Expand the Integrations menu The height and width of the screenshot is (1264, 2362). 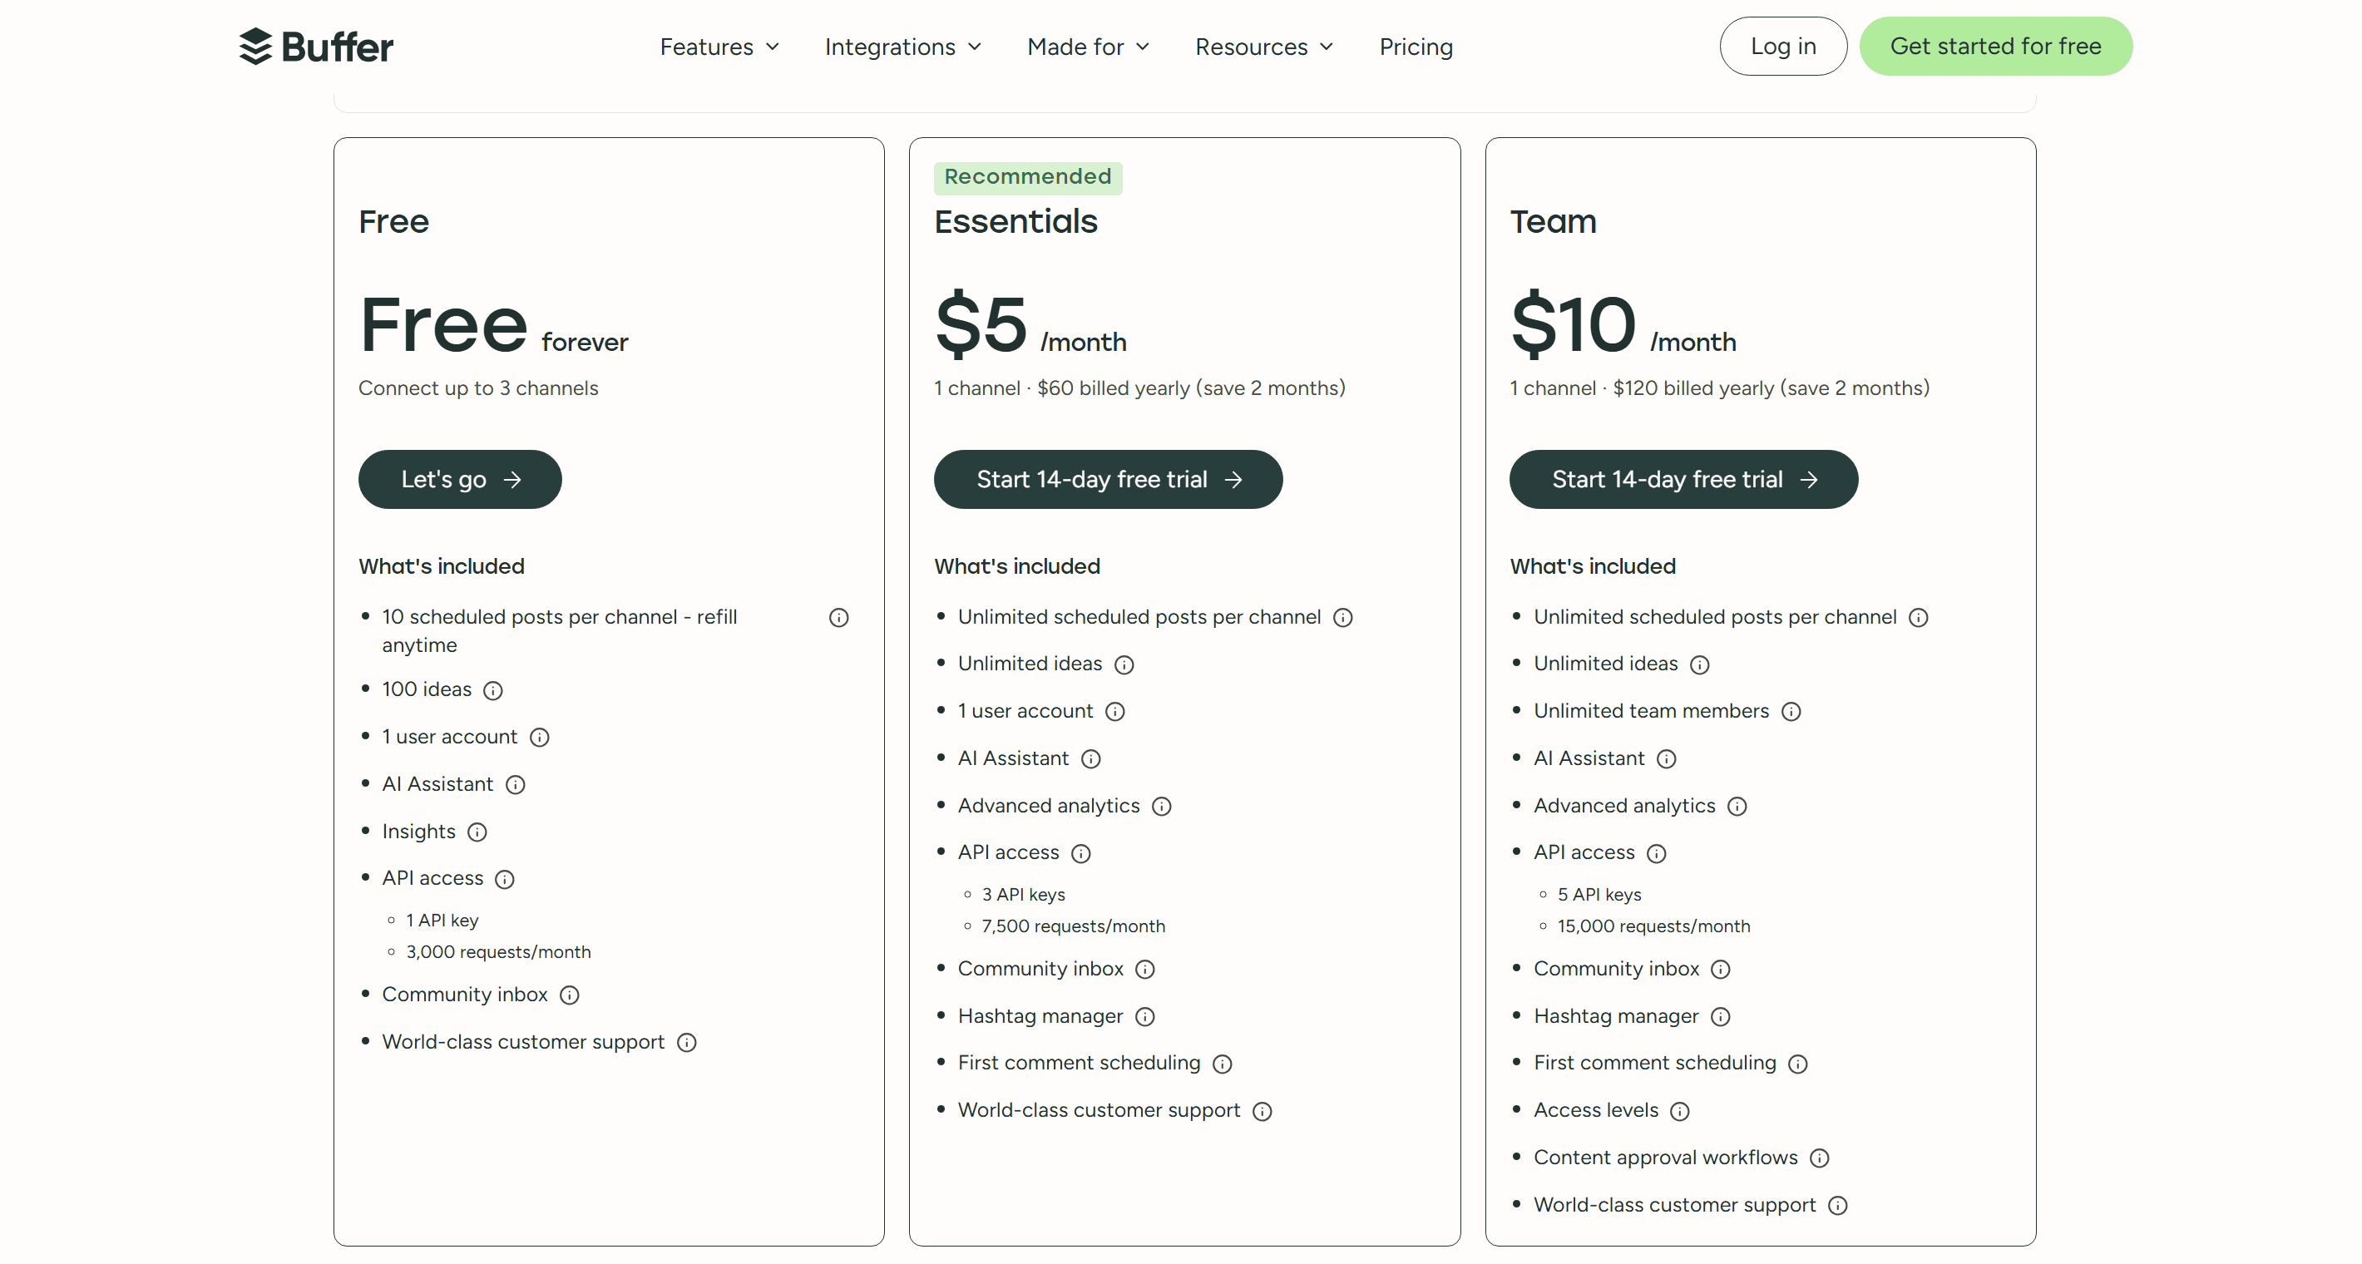(x=902, y=47)
